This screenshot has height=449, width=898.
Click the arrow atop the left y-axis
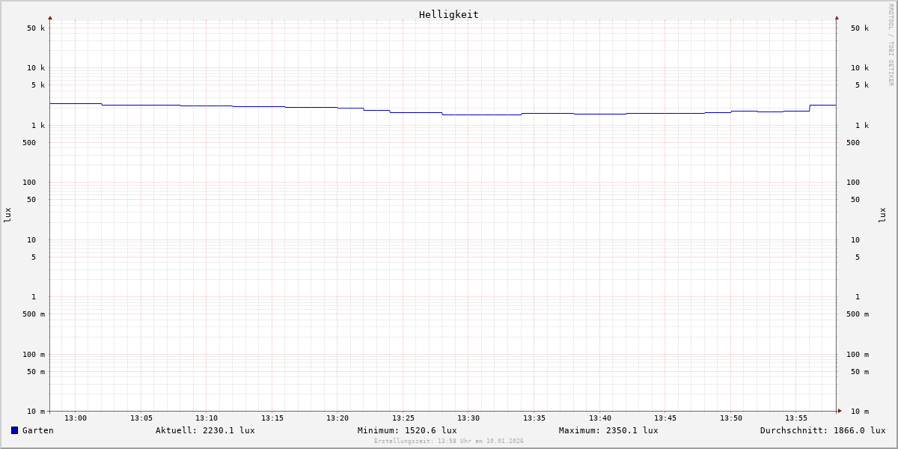50,17
